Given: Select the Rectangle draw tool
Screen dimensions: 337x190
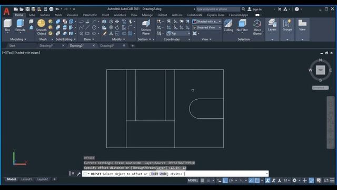Looking at the screenshot, I should pos(87,33).
